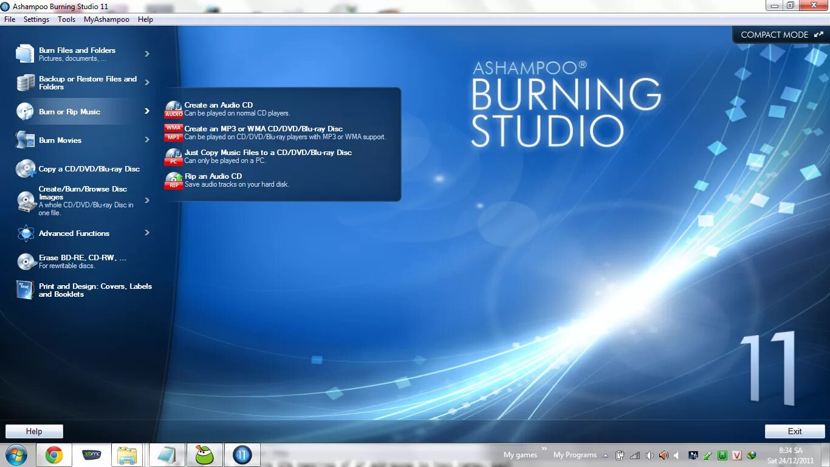This screenshot has width=830, height=467.
Task: Click the globe download manager tray icon
Action: tap(752, 455)
